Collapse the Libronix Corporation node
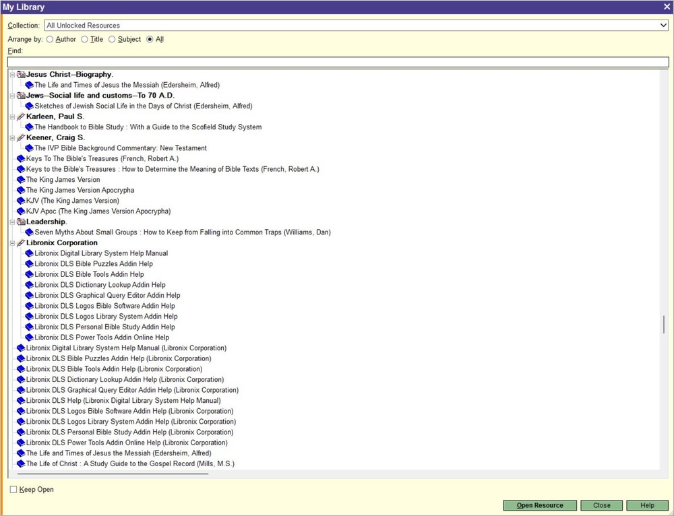Image resolution: width=674 pixels, height=516 pixels. tap(12, 243)
